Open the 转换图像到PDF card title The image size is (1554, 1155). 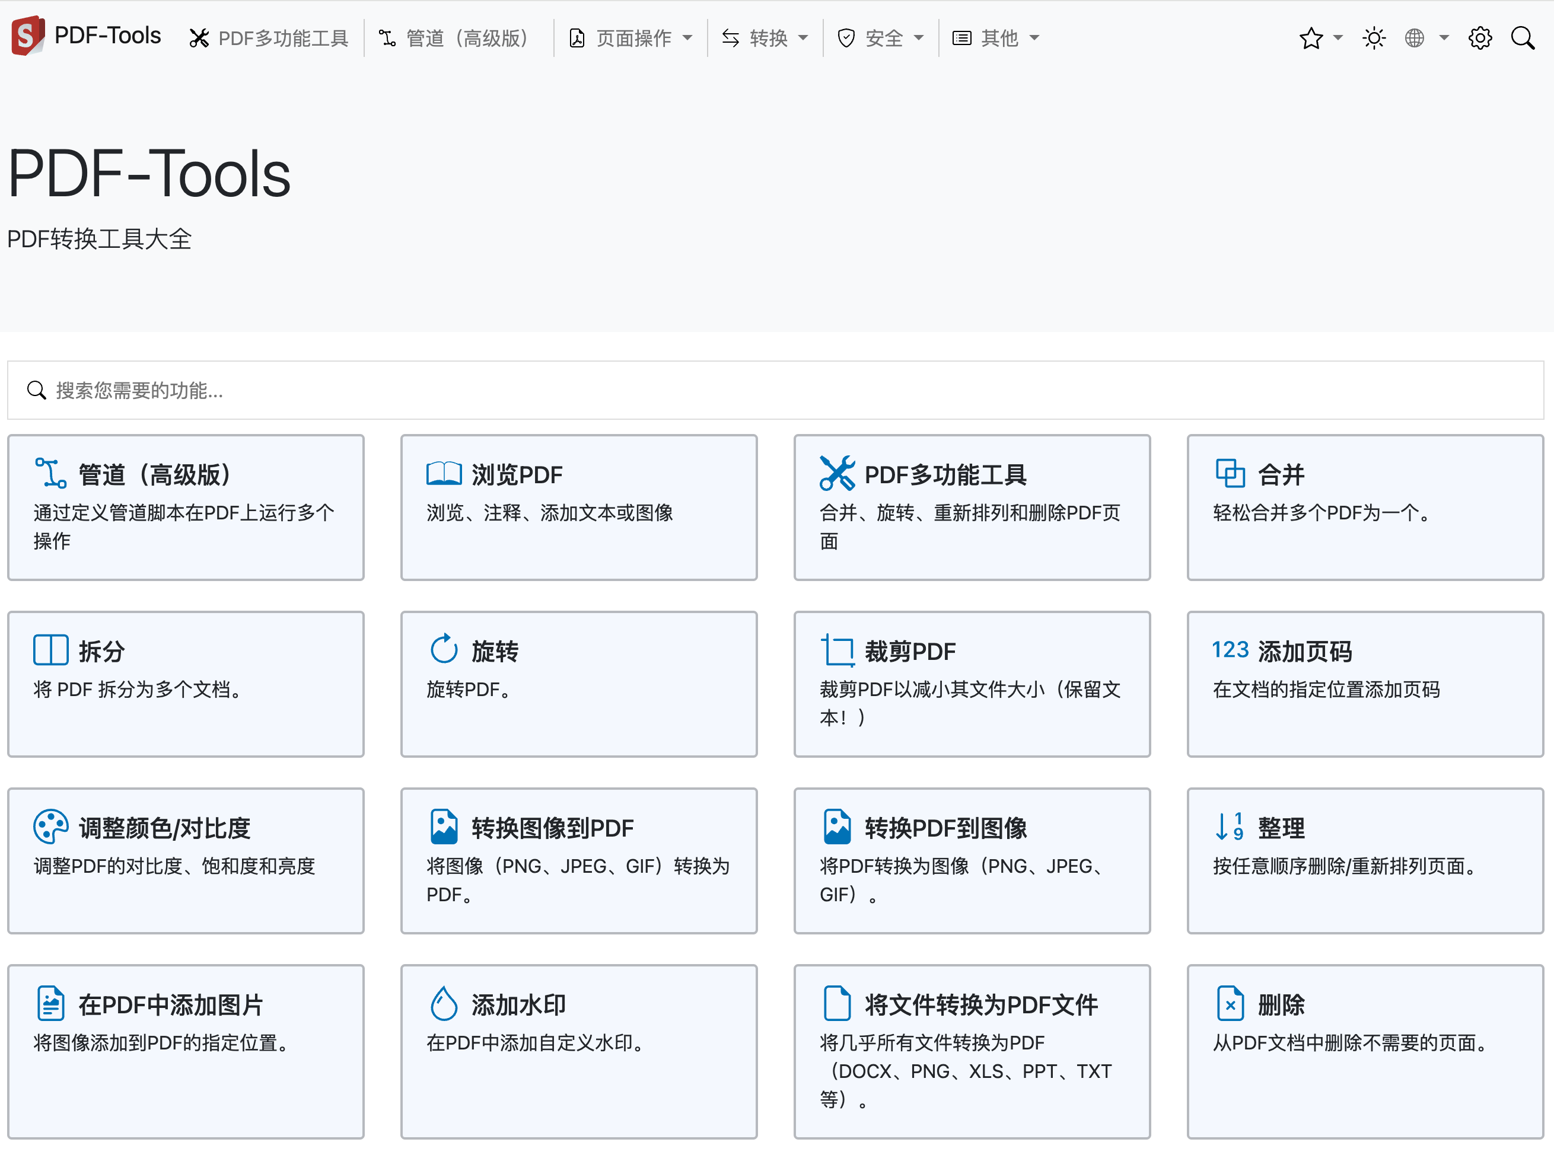(x=553, y=828)
